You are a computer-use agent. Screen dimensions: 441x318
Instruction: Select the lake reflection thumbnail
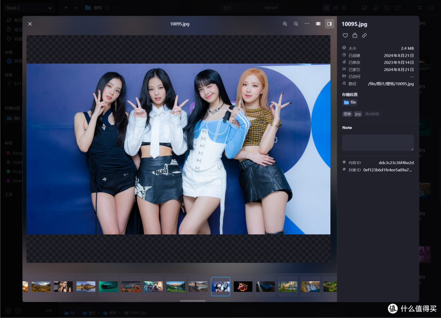[86, 287]
